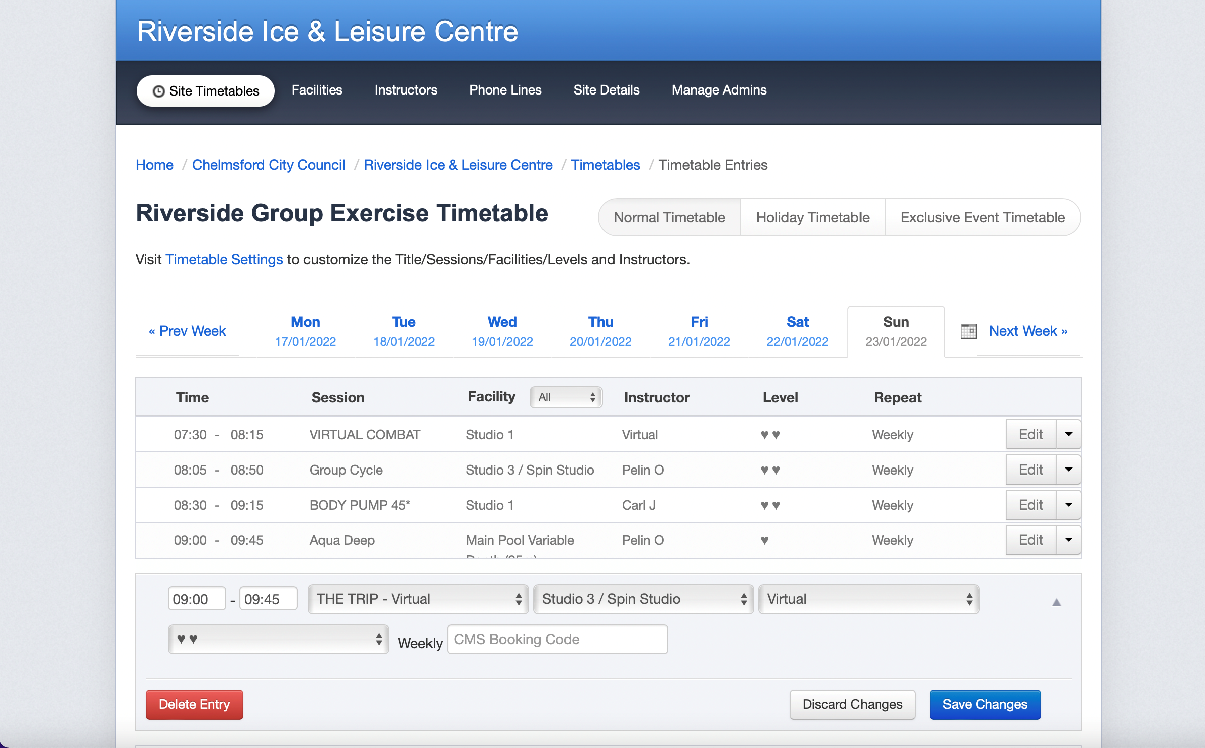Switch to the Thu 20/01/2022 tab
Image resolution: width=1205 pixels, height=748 pixels.
pos(600,331)
